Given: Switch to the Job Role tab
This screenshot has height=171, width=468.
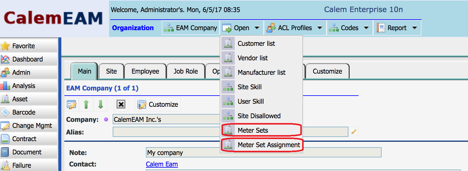Looking at the screenshot, I should click(186, 71).
